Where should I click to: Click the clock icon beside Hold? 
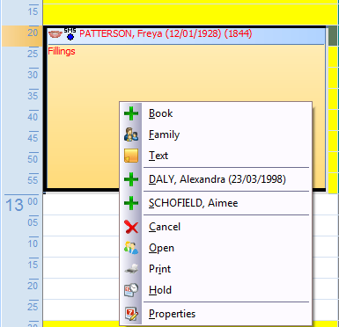pyautogui.click(x=131, y=290)
